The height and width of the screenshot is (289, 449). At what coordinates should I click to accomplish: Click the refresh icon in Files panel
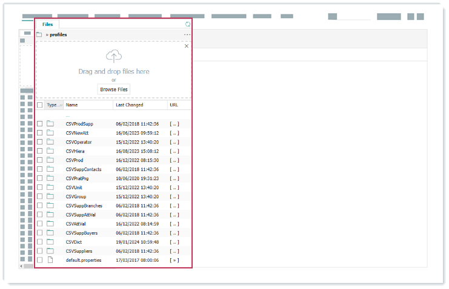click(187, 25)
